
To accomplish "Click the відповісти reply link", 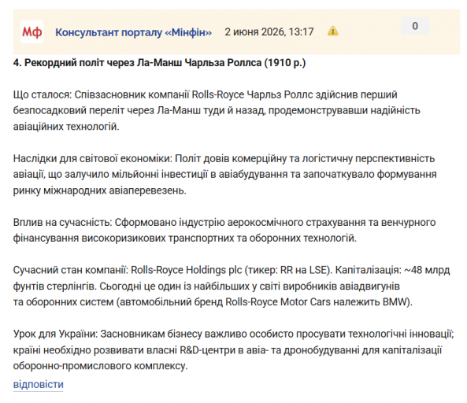I will tap(38, 384).
